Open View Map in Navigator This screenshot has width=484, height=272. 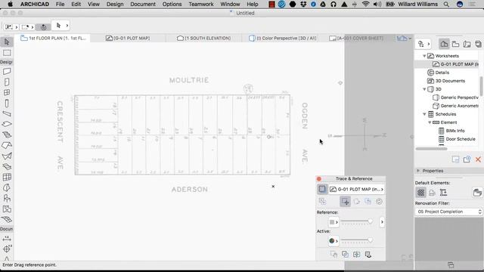click(x=455, y=44)
